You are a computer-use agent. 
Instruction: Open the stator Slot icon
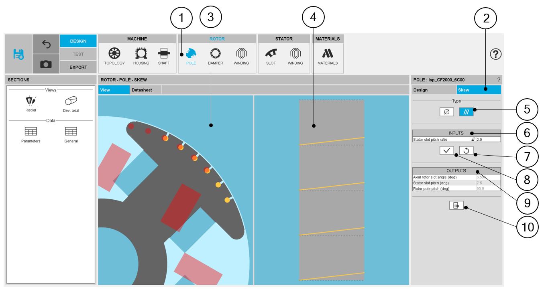[x=271, y=56]
